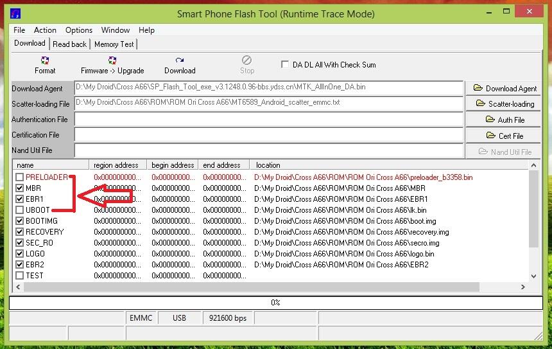Click the secro.img location path

click(x=347, y=242)
